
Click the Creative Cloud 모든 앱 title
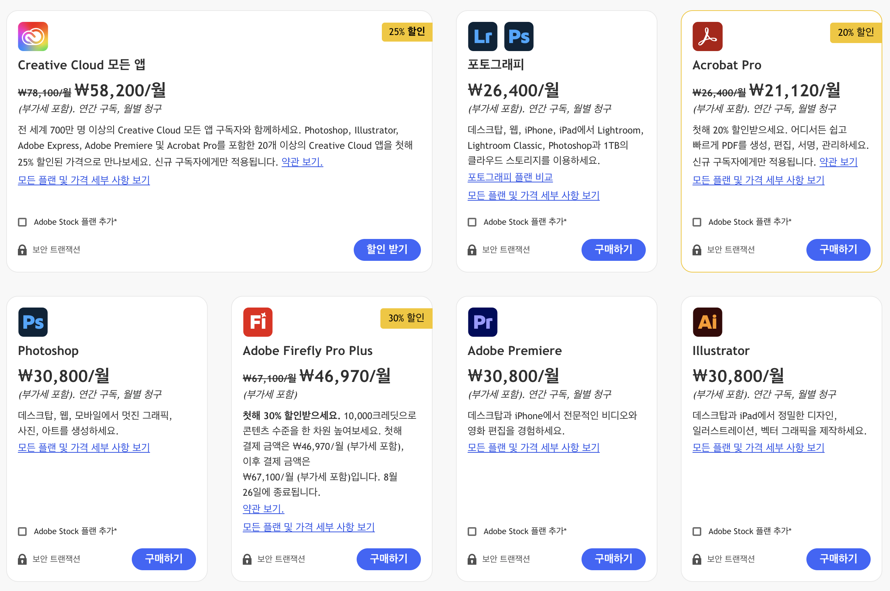[x=81, y=65]
